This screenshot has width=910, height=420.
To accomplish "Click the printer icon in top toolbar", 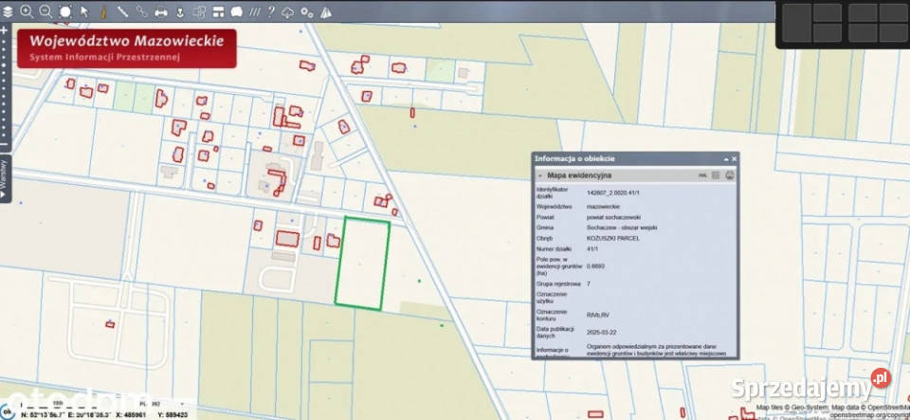I will coord(161,11).
